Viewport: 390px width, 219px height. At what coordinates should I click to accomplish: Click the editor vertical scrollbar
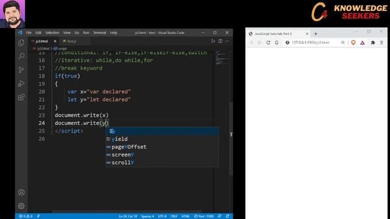coord(232,139)
